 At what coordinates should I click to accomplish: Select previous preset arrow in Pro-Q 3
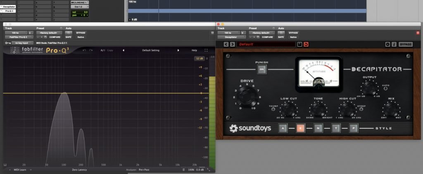tap(124, 50)
